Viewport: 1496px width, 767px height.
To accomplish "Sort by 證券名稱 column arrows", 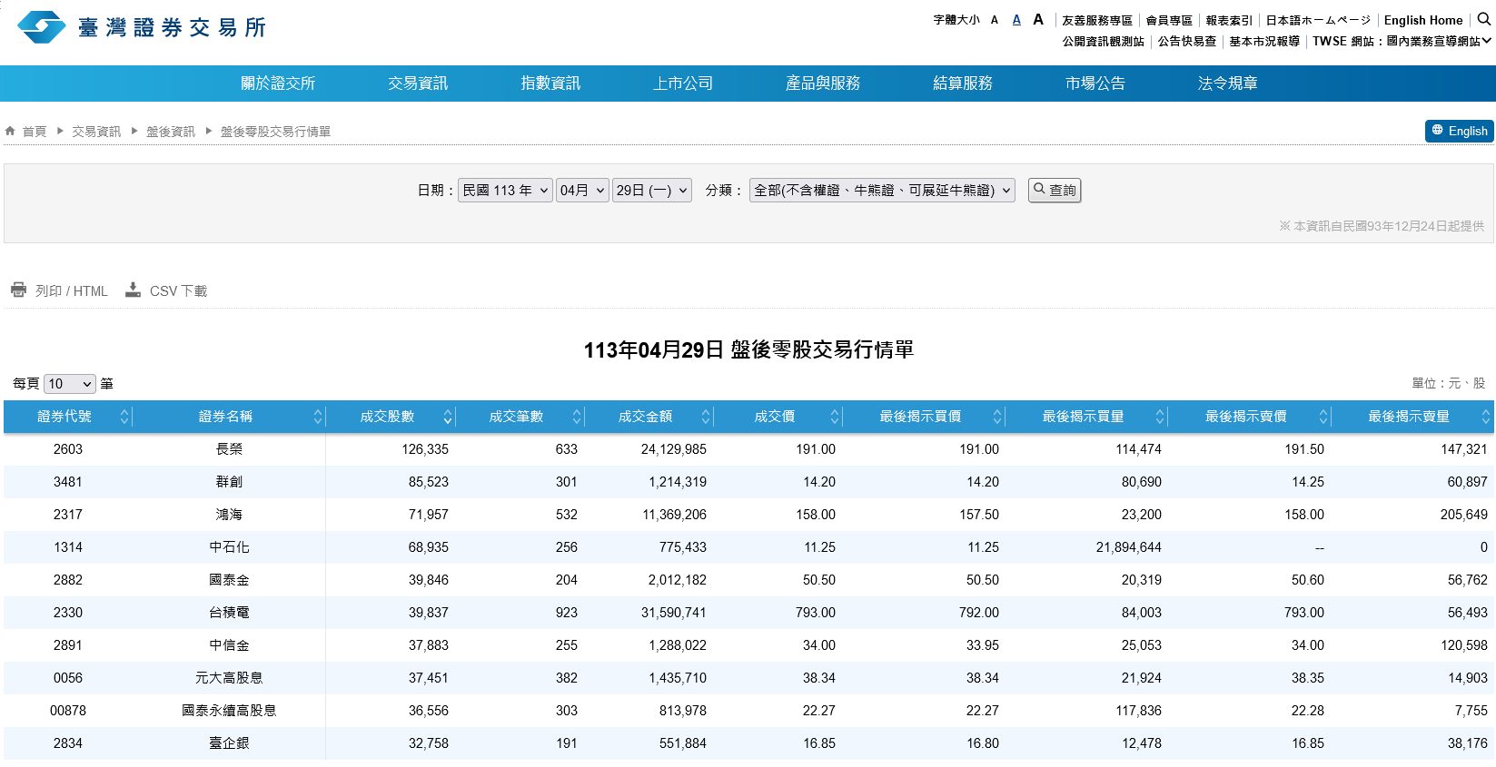I will click(x=318, y=417).
